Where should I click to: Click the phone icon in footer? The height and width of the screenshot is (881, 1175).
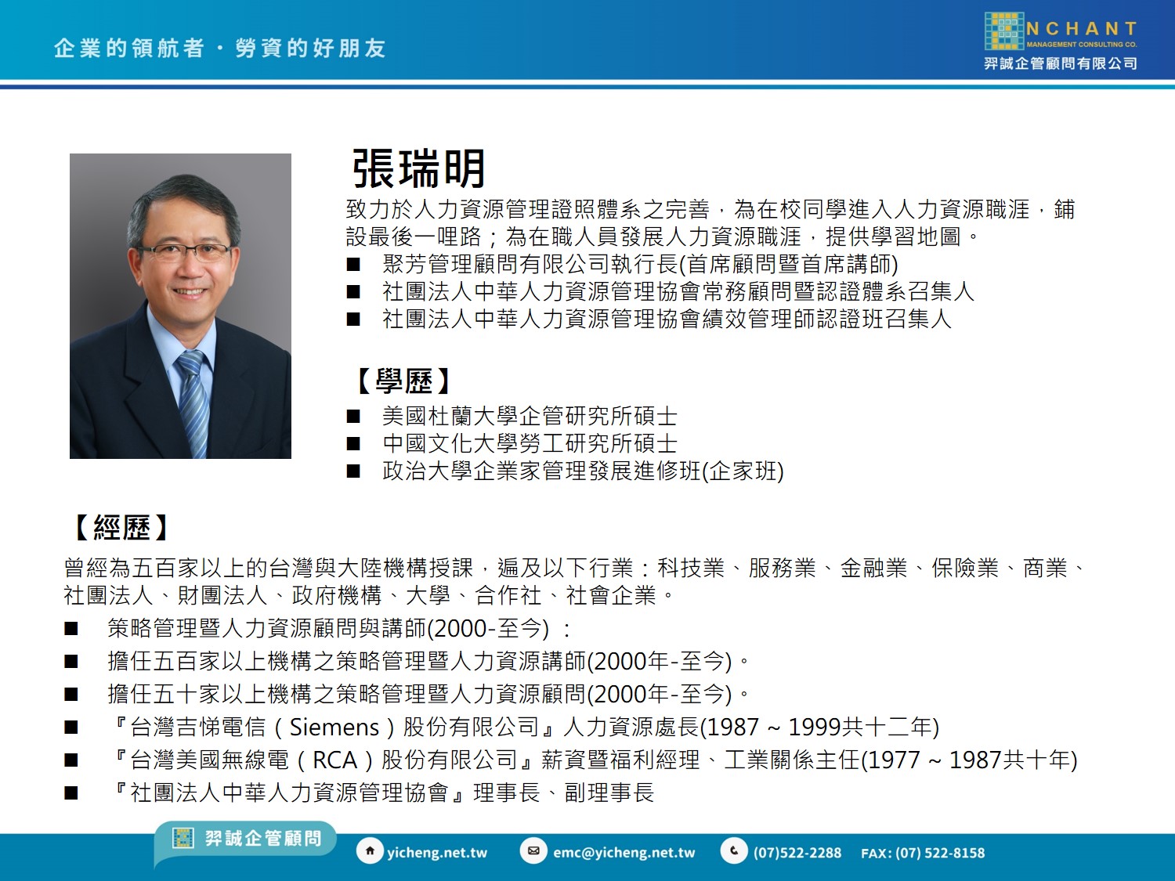(734, 851)
